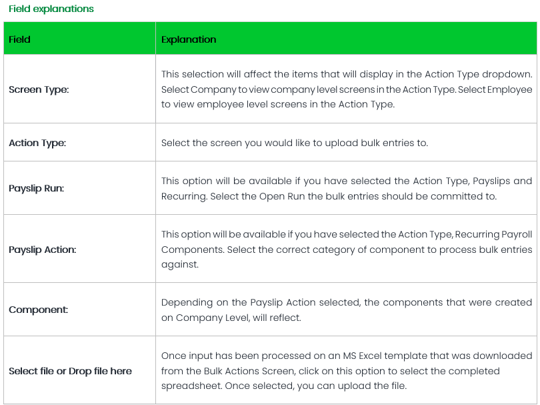Click the 'Field' column header
The width and height of the screenshot is (540, 405).
coord(20,39)
